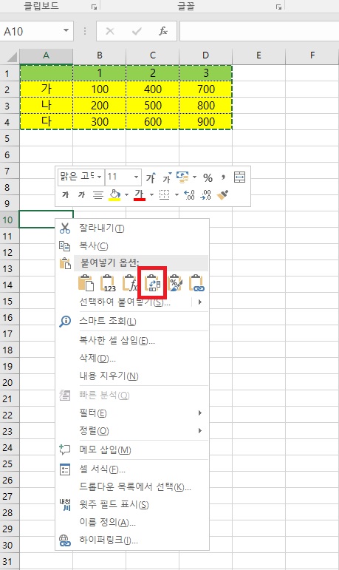This screenshot has height=570, width=339.
Task: Expand the 선택하여 붙여넣기 submenu arrow
Action: [200, 302]
